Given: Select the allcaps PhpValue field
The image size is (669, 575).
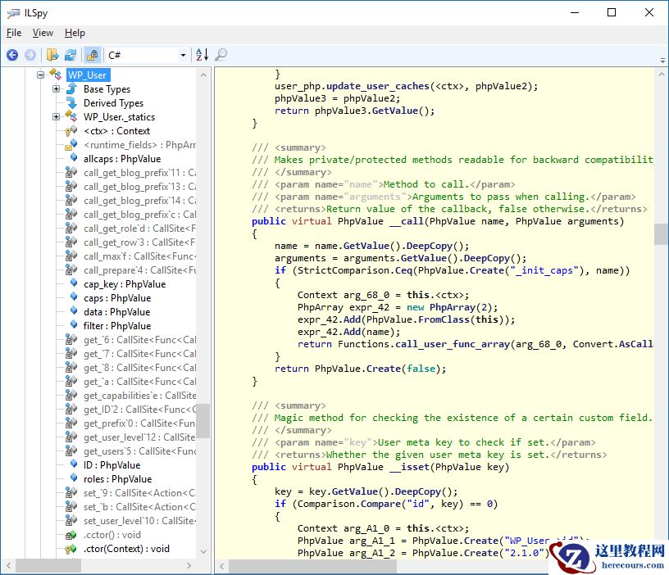Looking at the screenshot, I should click(x=121, y=159).
